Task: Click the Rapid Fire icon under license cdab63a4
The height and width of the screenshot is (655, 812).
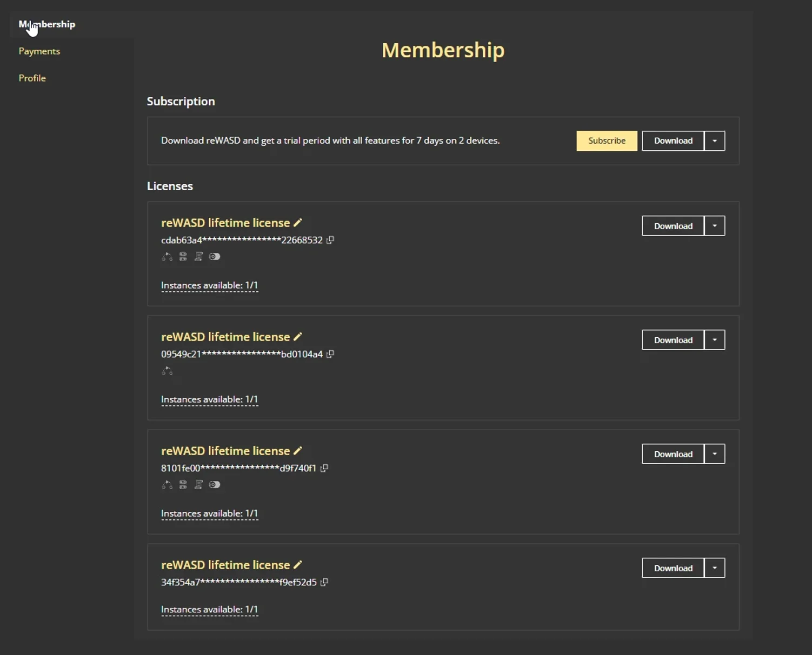Action: 215,257
